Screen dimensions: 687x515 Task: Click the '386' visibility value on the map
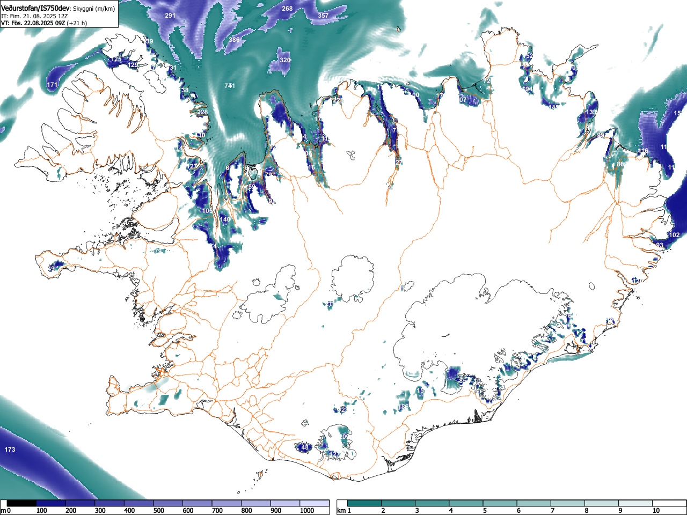[x=234, y=40]
